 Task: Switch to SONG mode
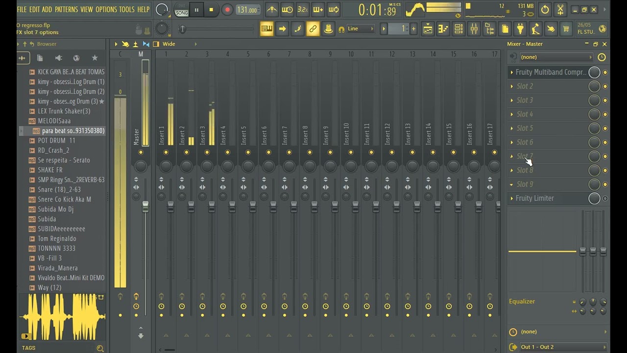[x=182, y=13]
